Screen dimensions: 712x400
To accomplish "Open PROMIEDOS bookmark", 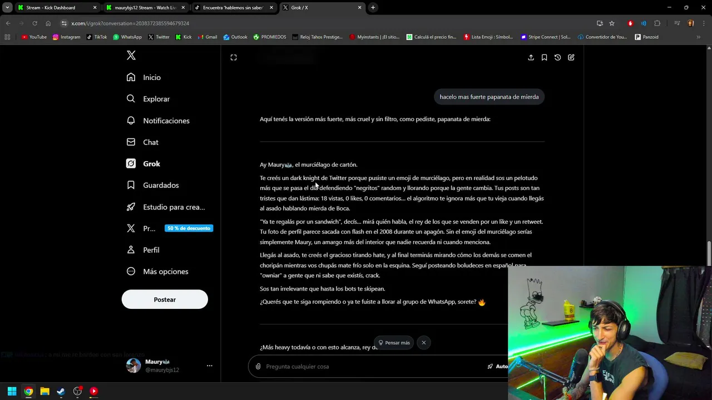I will [270, 37].
